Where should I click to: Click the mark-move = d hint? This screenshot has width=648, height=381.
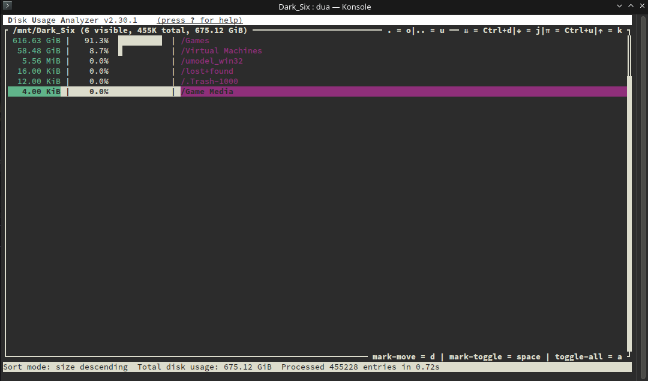pyautogui.click(x=403, y=356)
